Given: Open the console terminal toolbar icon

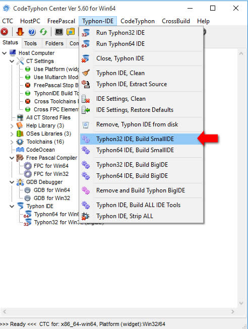Looking at the screenshot, I should 59,32.
